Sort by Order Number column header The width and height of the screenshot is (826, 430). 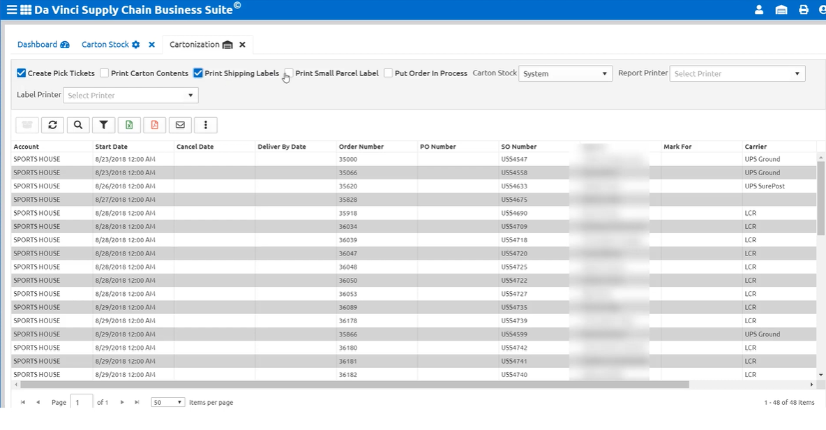361,147
